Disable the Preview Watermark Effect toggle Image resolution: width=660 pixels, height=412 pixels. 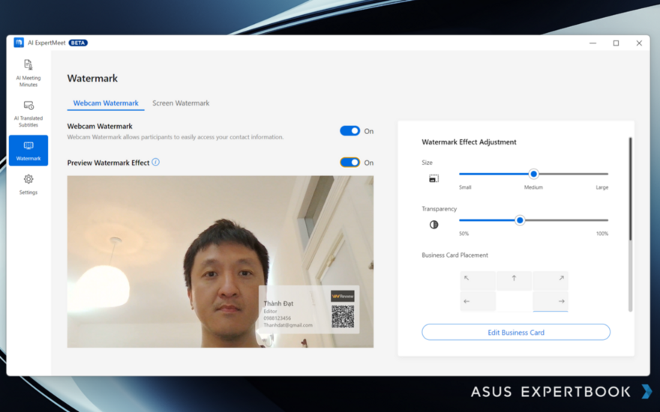[x=349, y=163]
